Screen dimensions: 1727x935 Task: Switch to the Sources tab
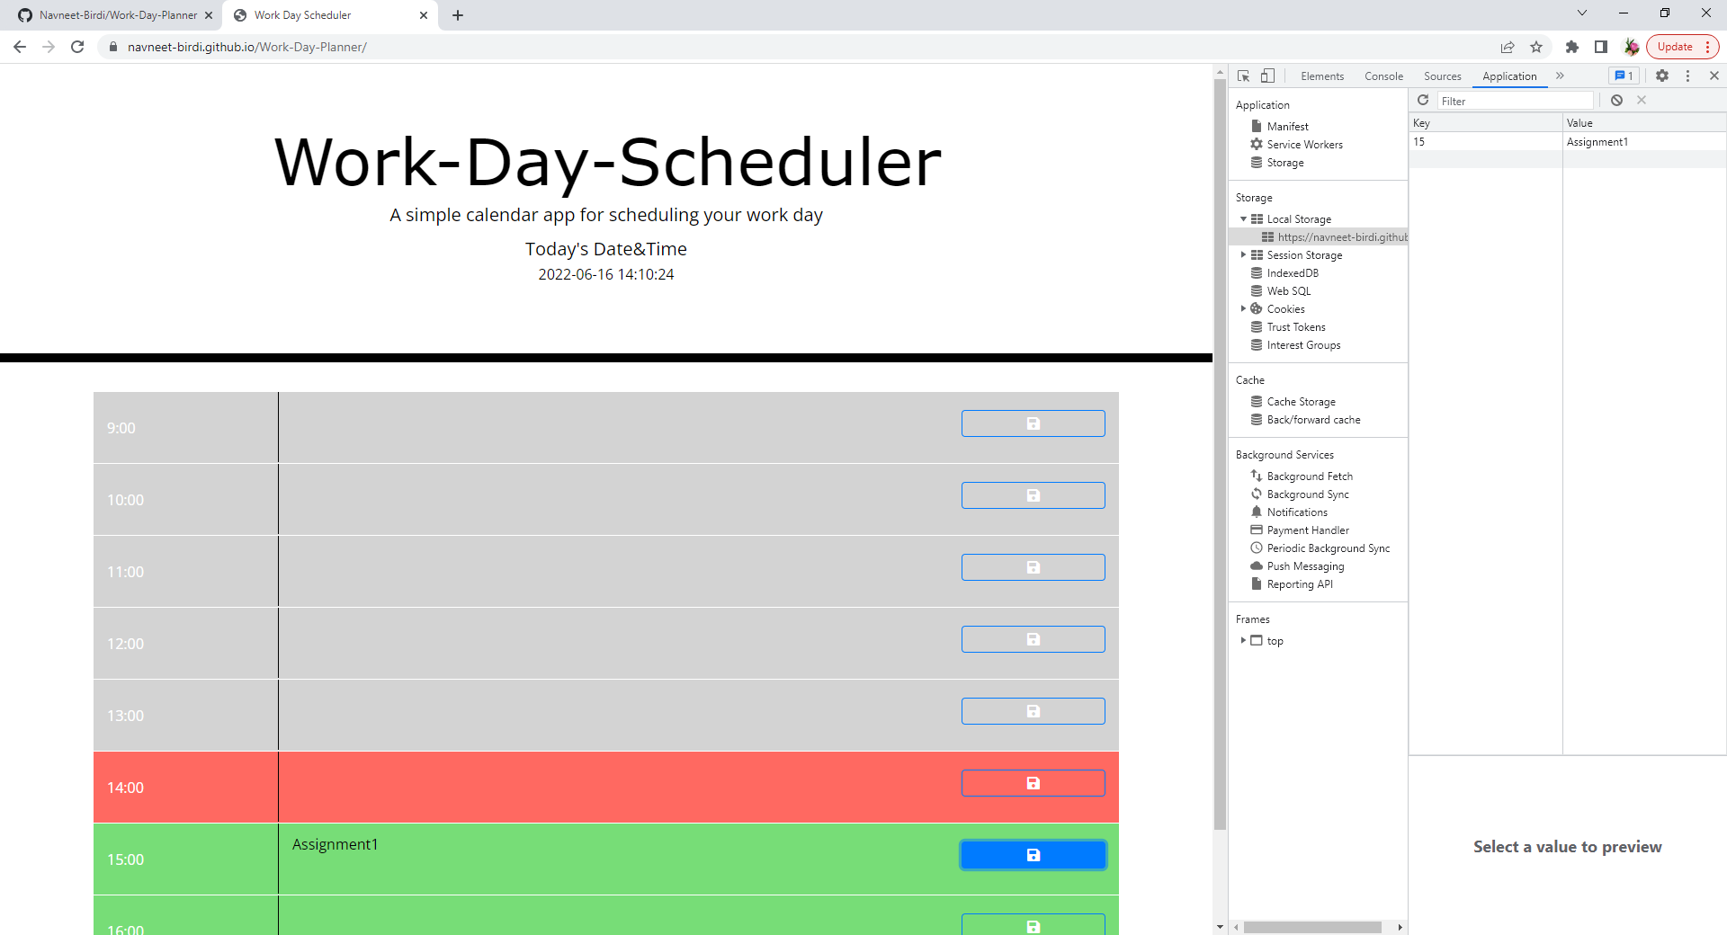(x=1443, y=76)
